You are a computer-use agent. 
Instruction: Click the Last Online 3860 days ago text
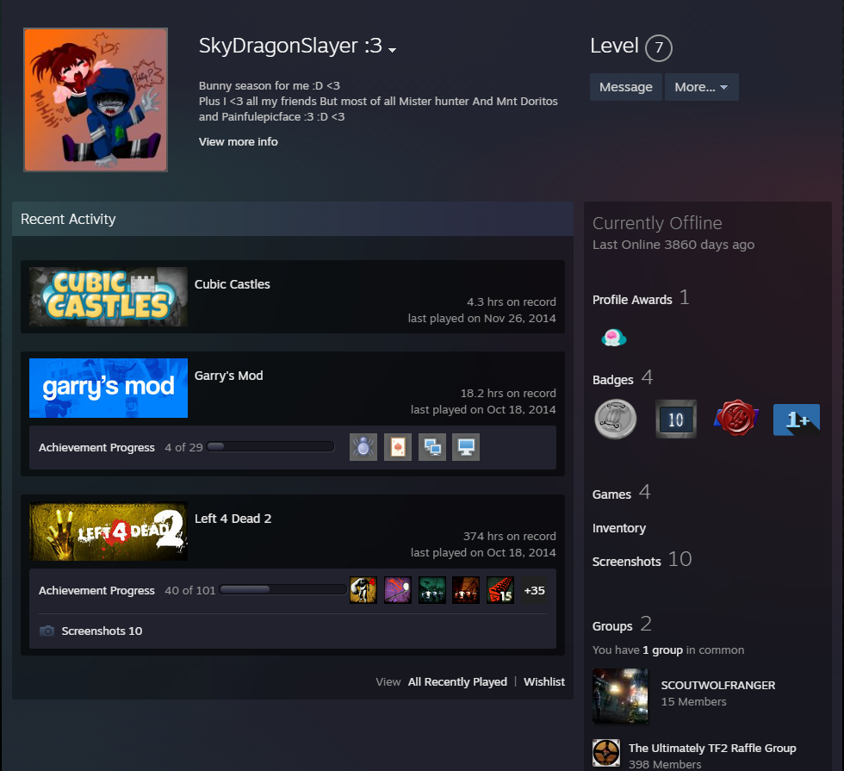pos(673,245)
